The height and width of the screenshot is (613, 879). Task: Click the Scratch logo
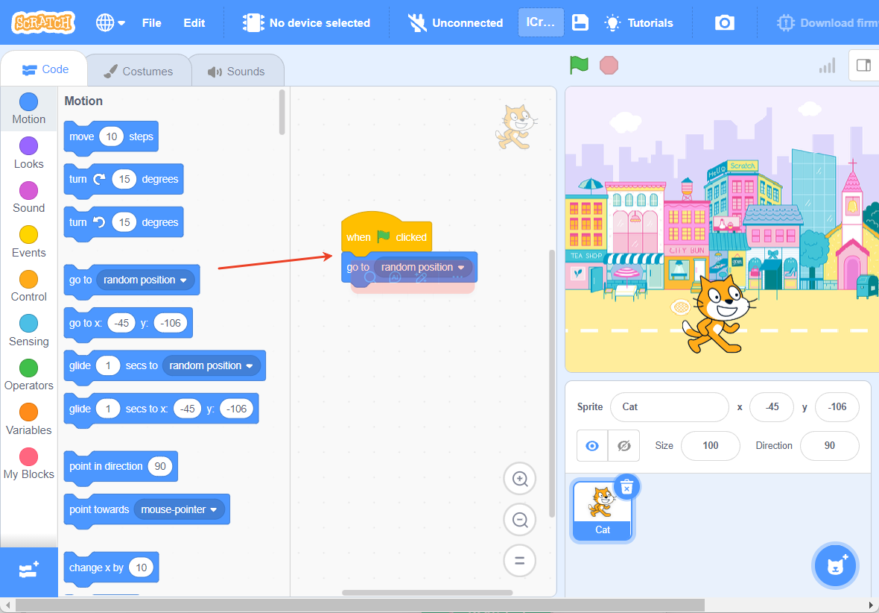point(43,22)
